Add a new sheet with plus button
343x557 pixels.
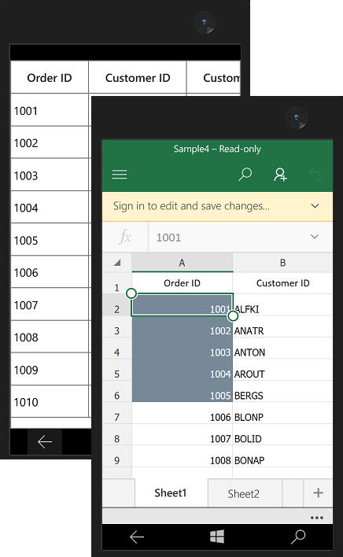coord(318,493)
